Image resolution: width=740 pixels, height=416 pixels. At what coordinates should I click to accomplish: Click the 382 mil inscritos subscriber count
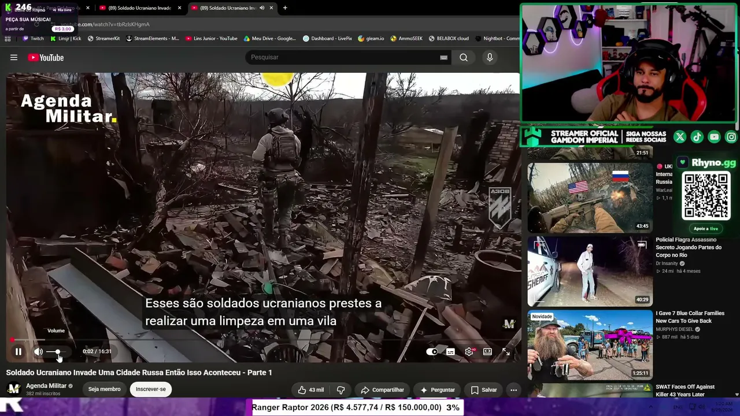[43, 394]
